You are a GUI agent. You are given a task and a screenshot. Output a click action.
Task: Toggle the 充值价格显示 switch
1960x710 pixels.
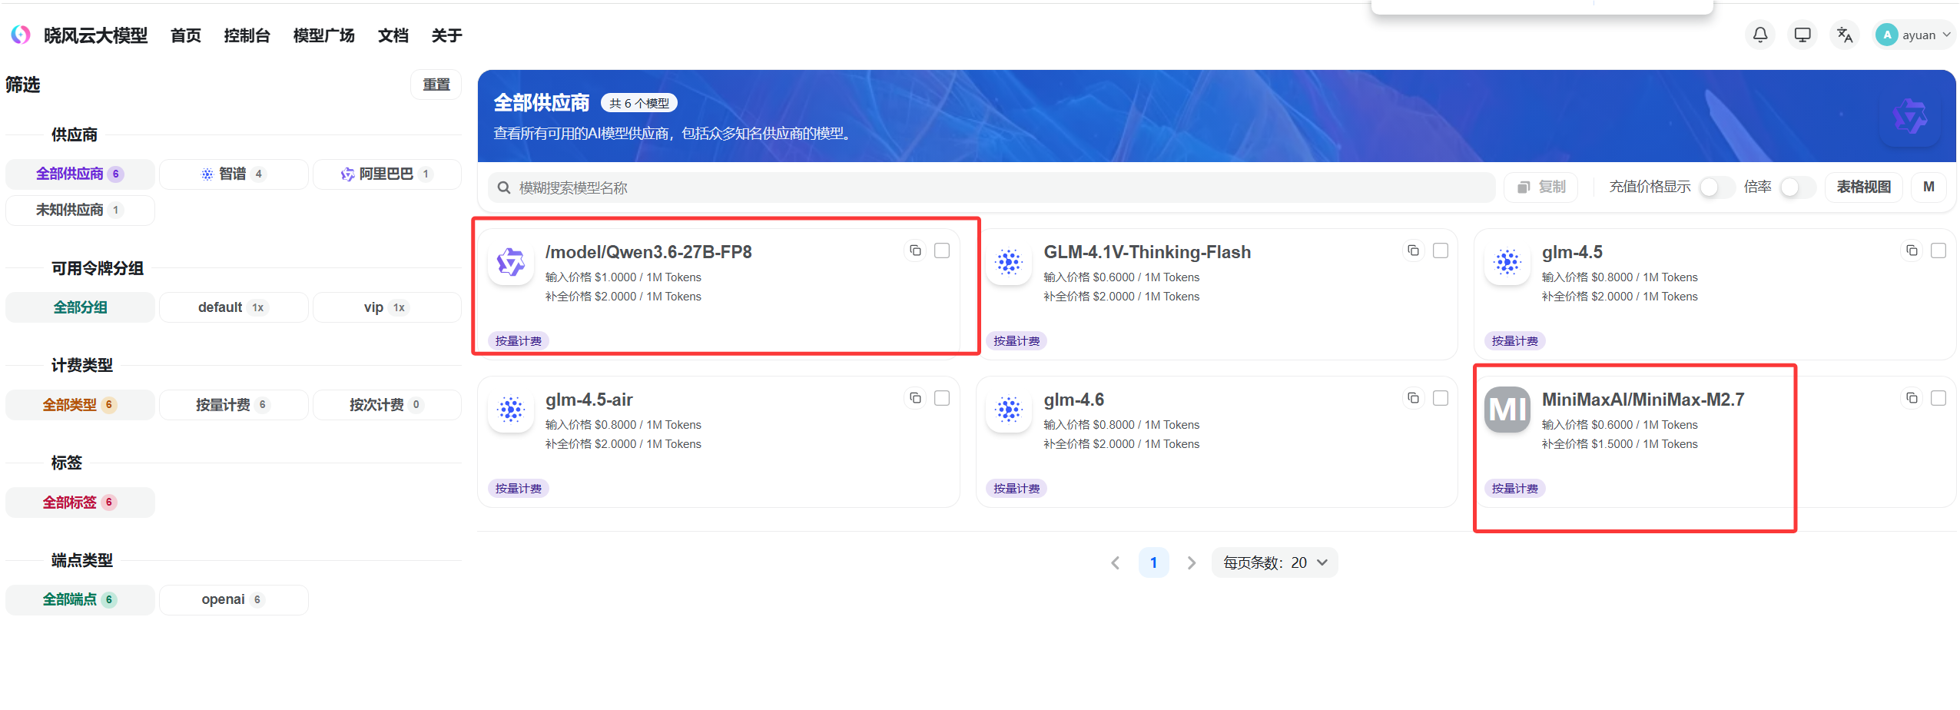coord(1716,187)
